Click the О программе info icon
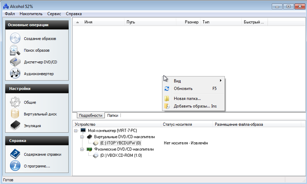307x184 pixels. coord(15,166)
